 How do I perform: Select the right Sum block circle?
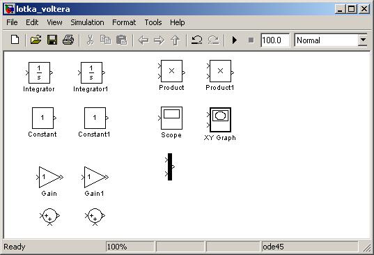coord(95,216)
